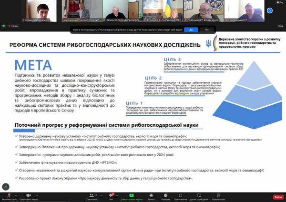Start screen sharing with Демонстрация экрана

pos(132,197)
